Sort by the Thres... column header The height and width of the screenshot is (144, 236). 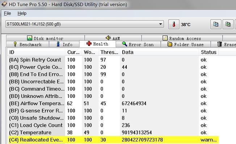coord(109,52)
